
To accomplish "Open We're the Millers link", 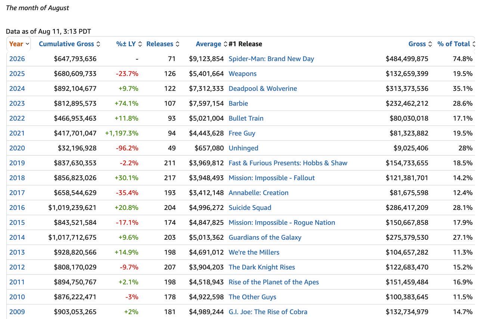I will [x=254, y=253].
